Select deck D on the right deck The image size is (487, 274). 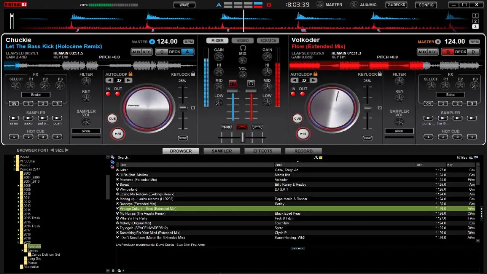click(473, 52)
